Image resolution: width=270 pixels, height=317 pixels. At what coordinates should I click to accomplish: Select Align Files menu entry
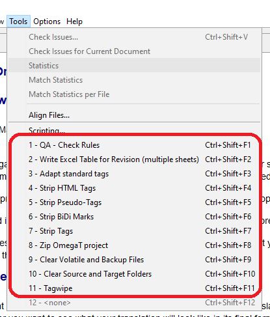135,115
